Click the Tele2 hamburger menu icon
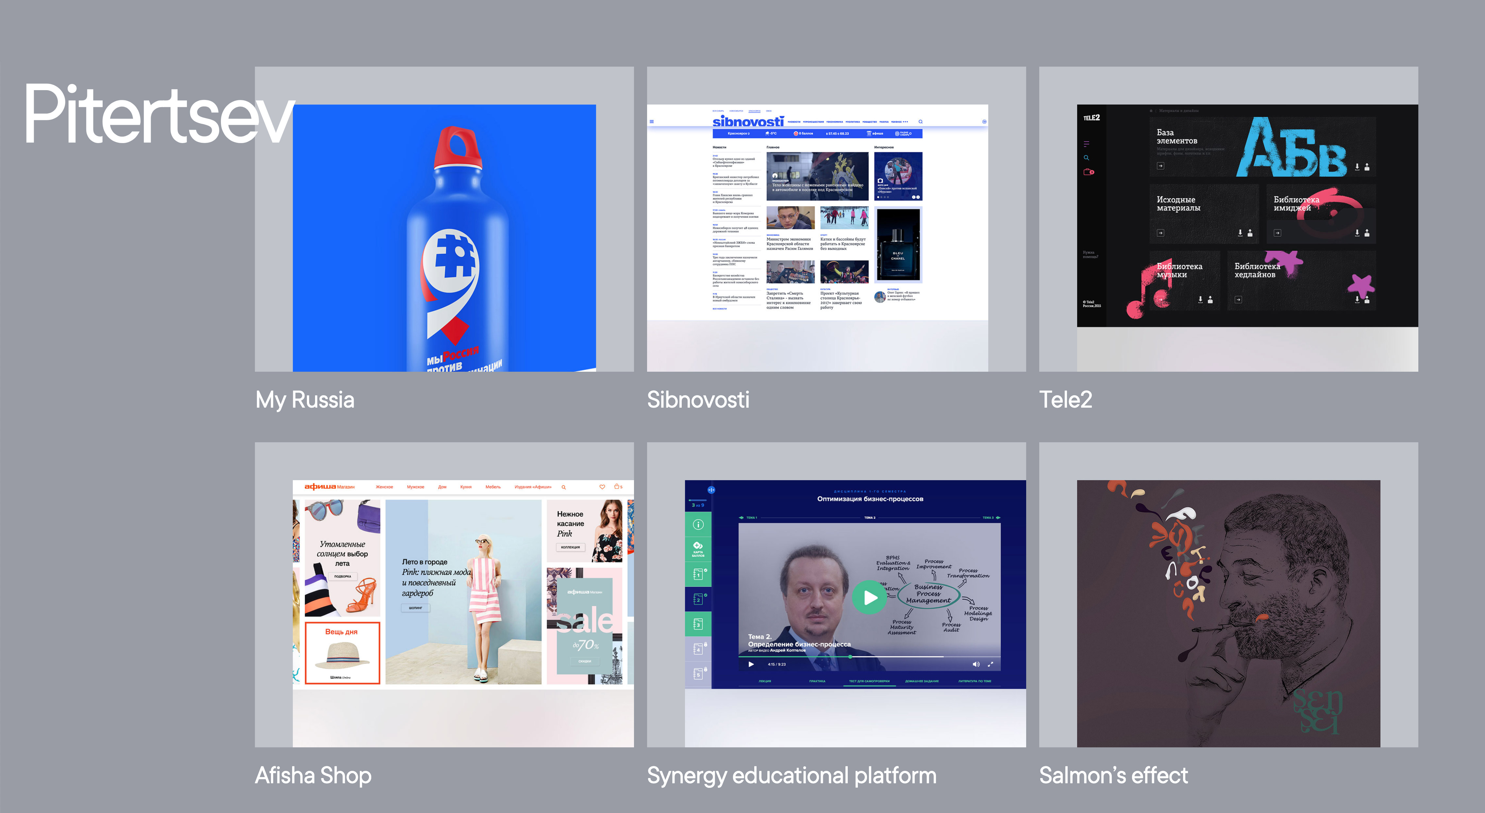This screenshot has width=1485, height=813. [x=1087, y=144]
